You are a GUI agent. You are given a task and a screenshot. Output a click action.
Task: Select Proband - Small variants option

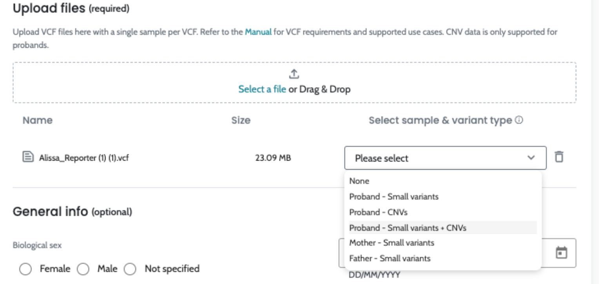(x=394, y=197)
